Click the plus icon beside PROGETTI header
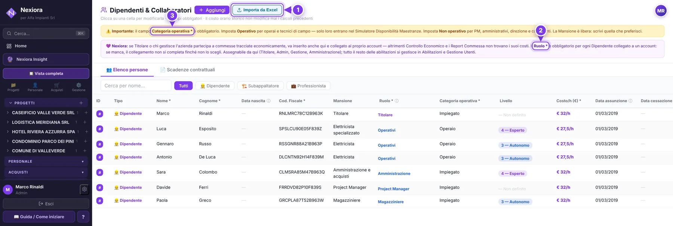Screen dimensions: 673x226 point(81,103)
